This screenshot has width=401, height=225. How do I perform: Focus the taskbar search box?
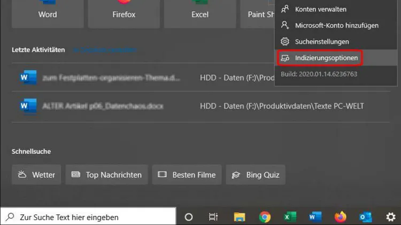88,217
